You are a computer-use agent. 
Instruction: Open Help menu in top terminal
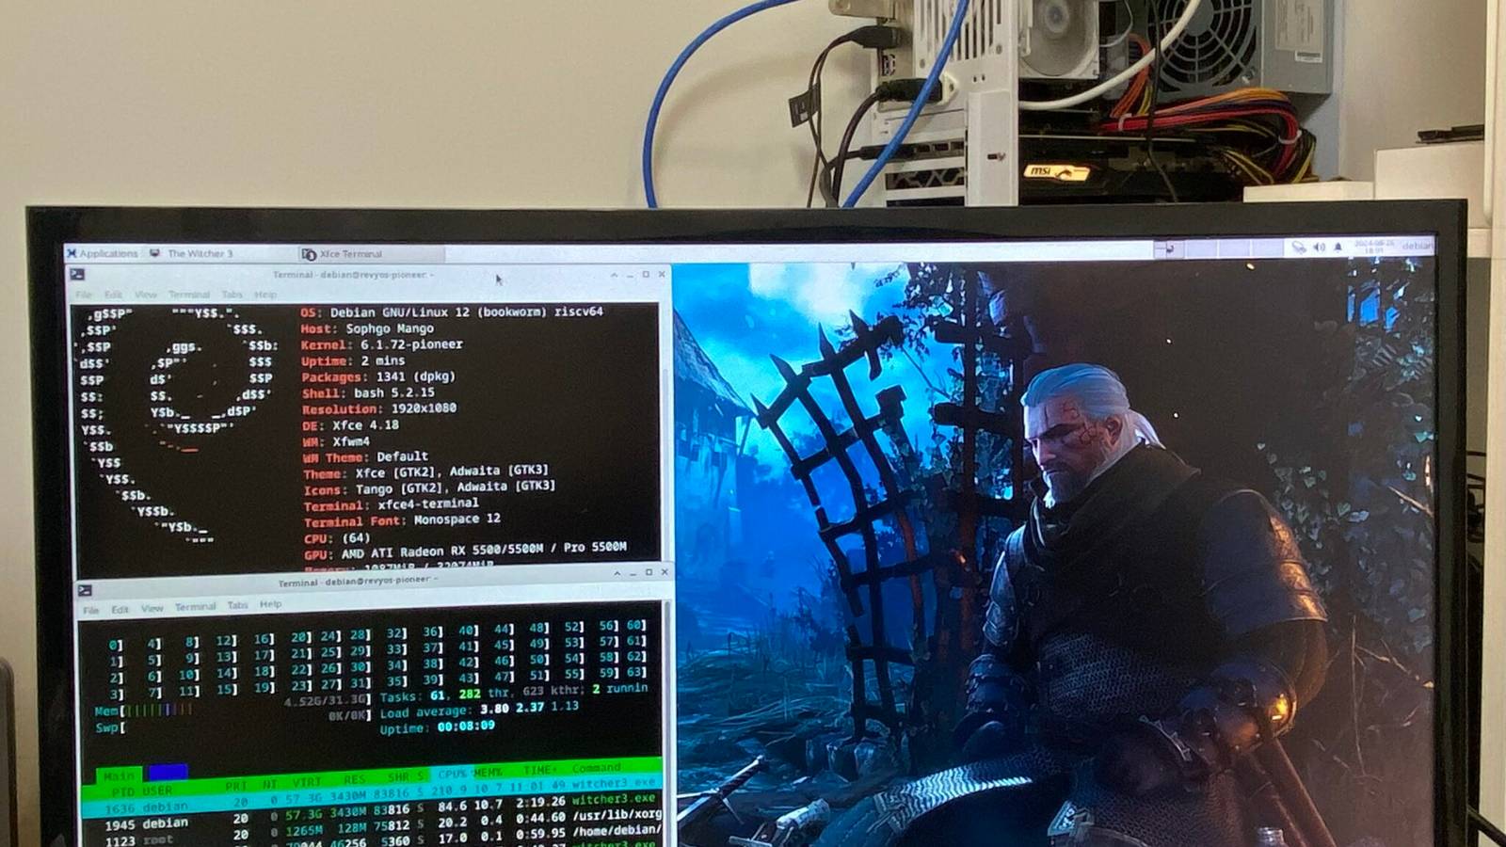point(265,295)
